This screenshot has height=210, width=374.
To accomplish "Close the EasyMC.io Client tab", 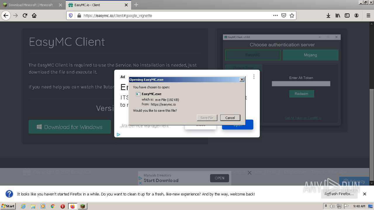I will 126,5.
